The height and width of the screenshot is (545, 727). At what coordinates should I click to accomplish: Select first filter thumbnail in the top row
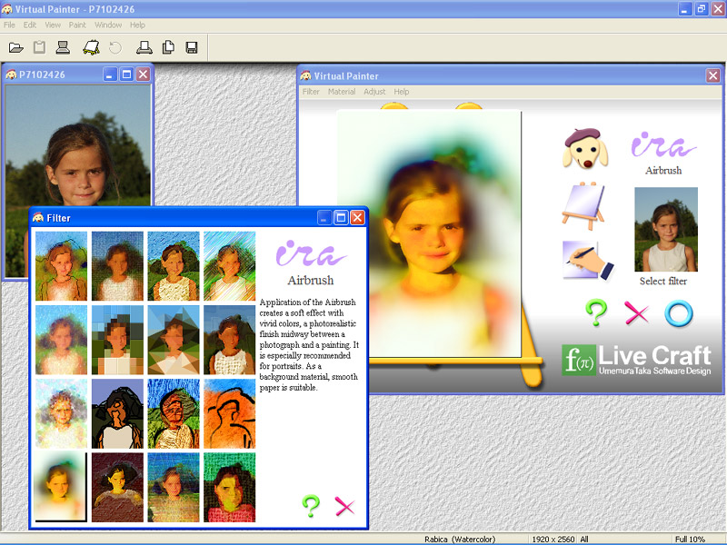[61, 266]
